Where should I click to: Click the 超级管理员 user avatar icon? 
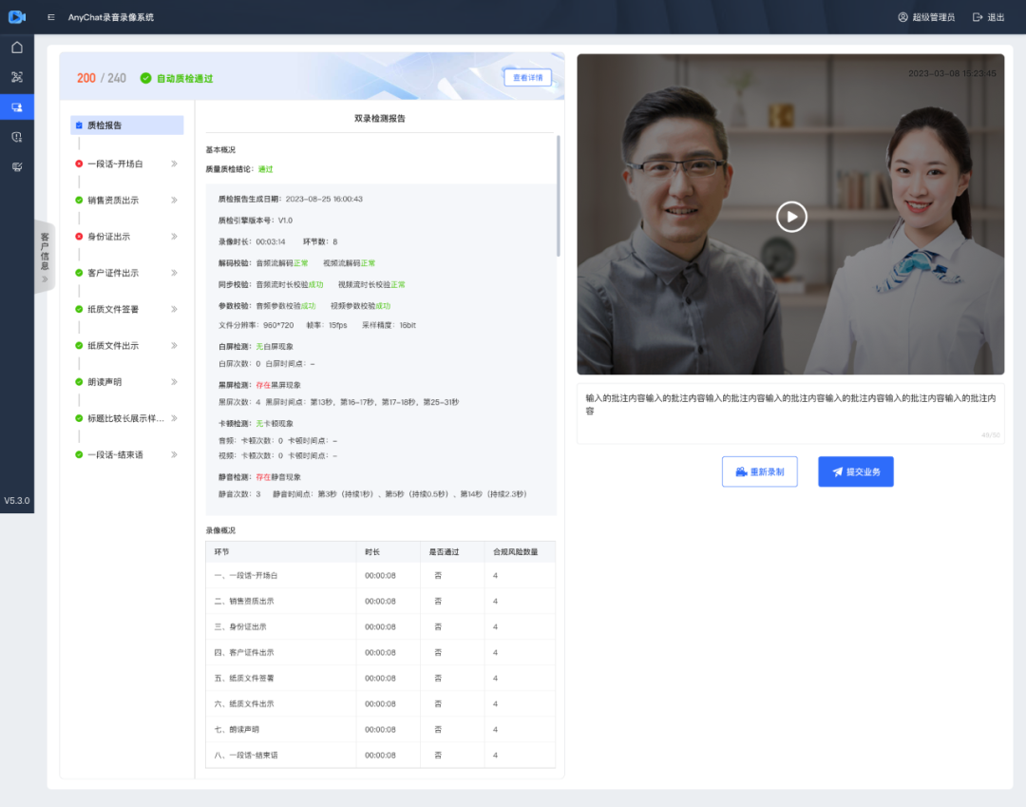902,17
